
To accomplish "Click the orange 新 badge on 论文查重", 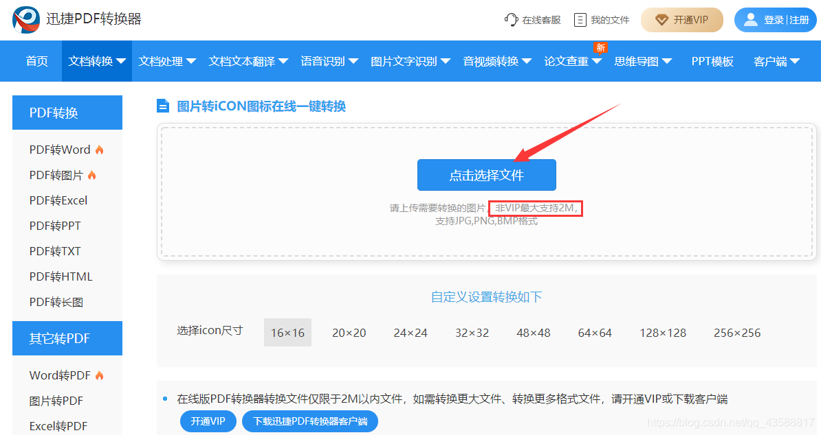I will (x=600, y=47).
